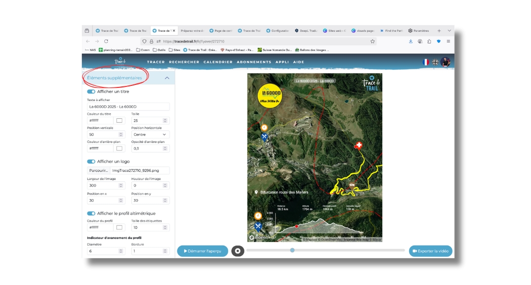
Task: Switch language with the French flag icon
Action: point(425,62)
